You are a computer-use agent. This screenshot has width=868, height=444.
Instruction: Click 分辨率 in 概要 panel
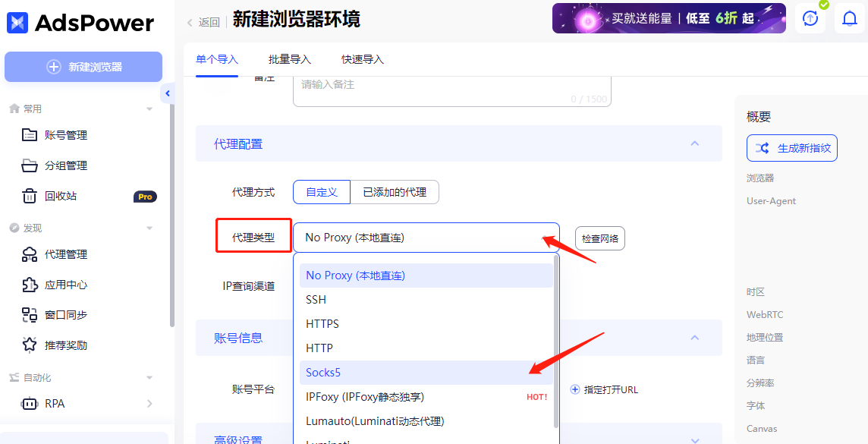[x=760, y=383]
